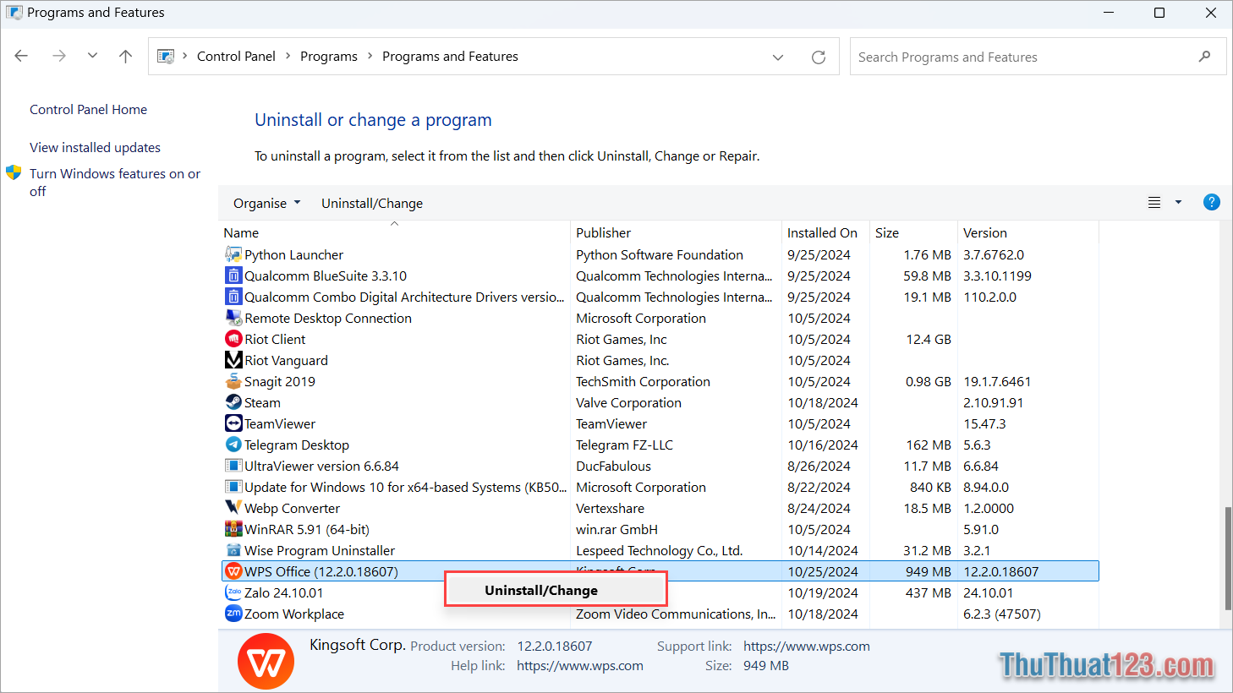Click the large WPS Office logo in details pane
This screenshot has width=1233, height=693.
266,661
